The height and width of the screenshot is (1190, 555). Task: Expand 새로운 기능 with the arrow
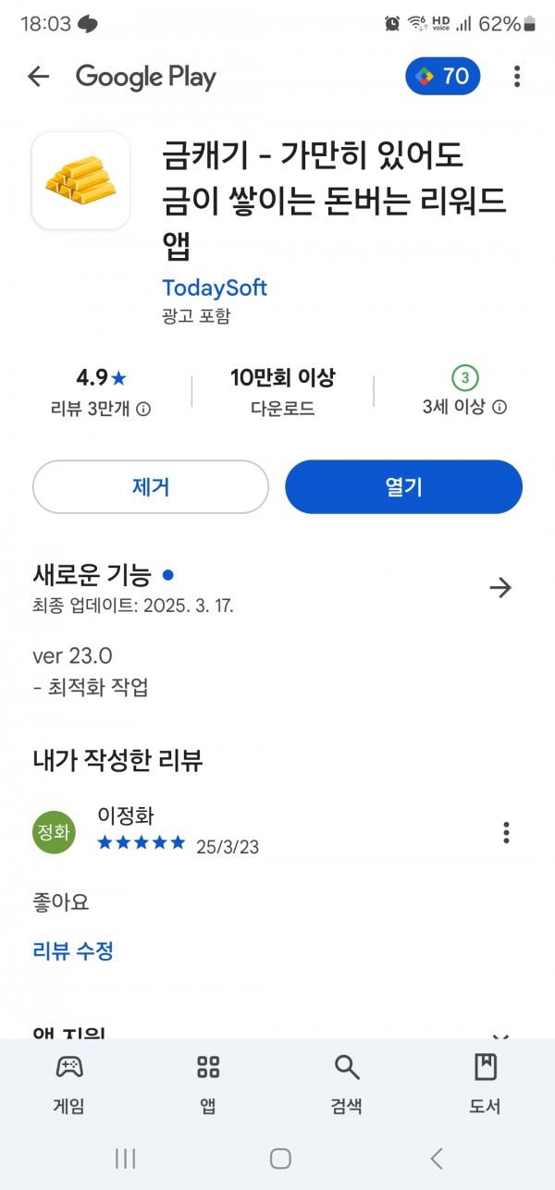click(500, 587)
